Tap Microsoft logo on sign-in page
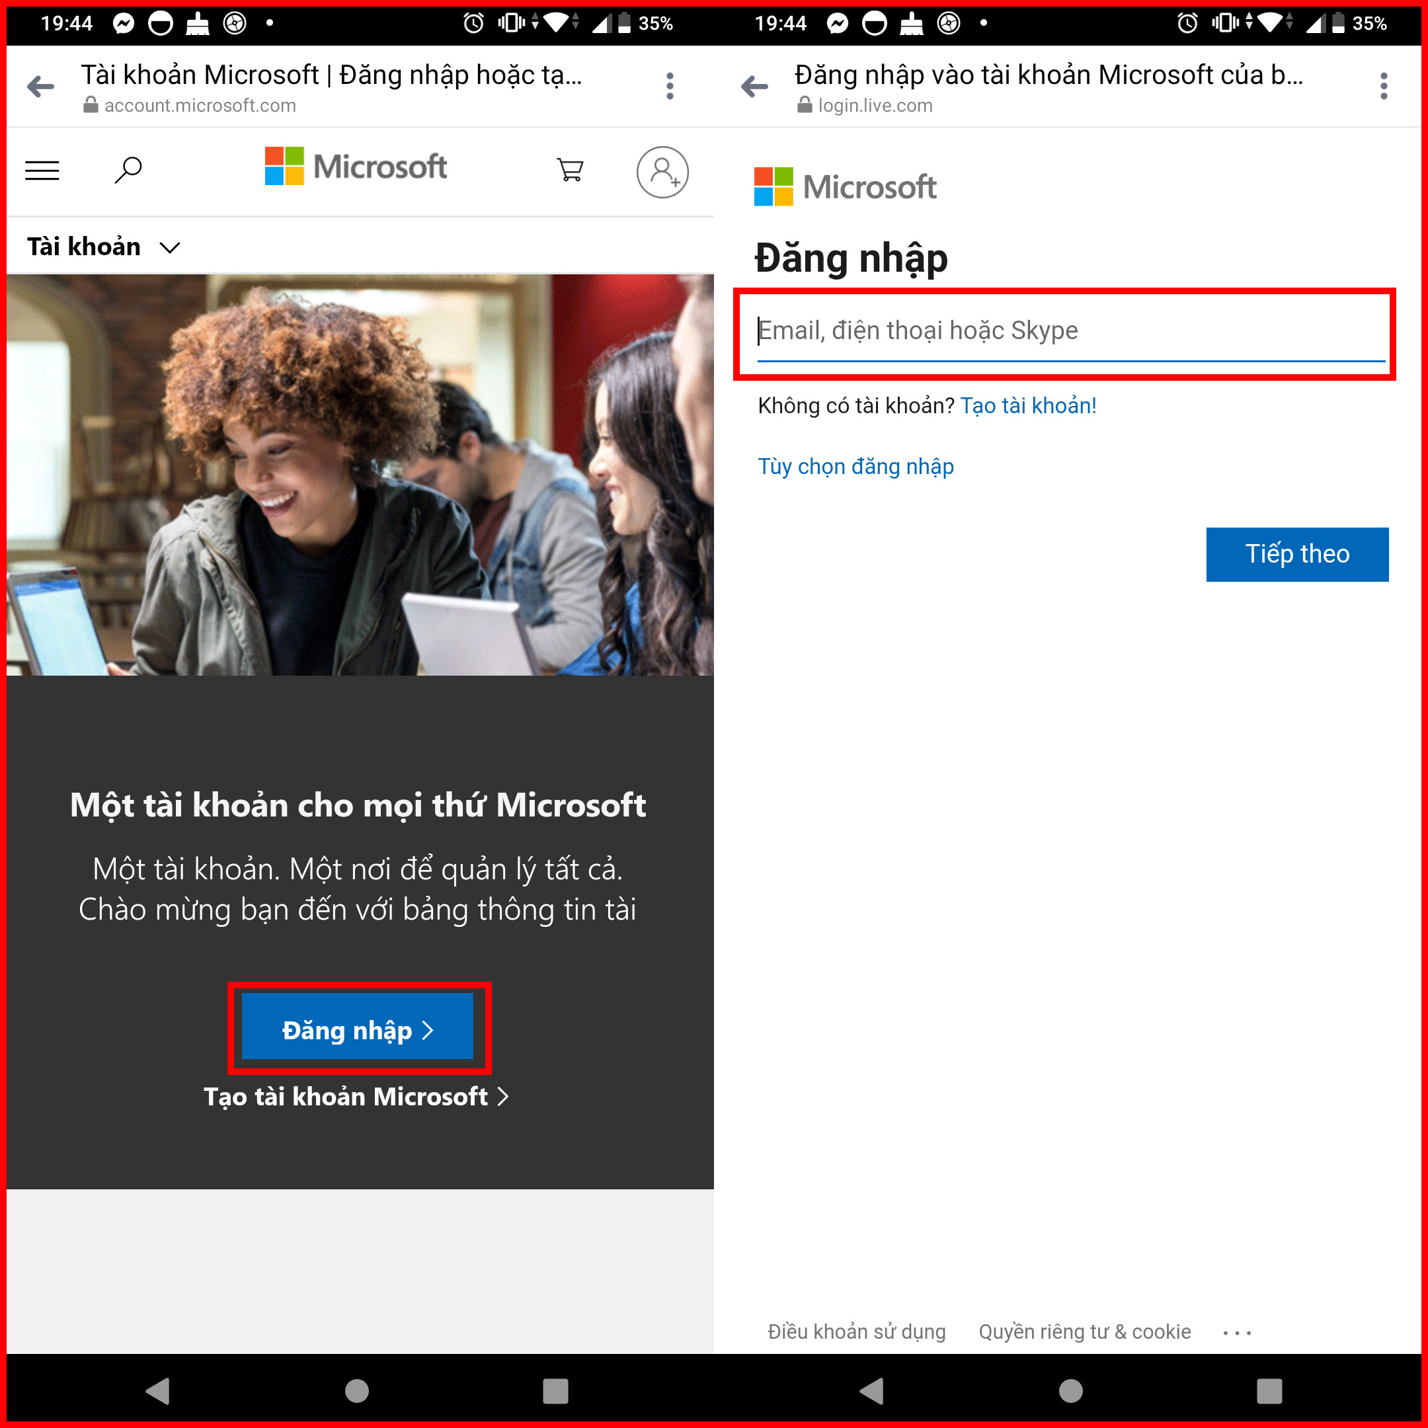This screenshot has width=1428, height=1428. (846, 187)
